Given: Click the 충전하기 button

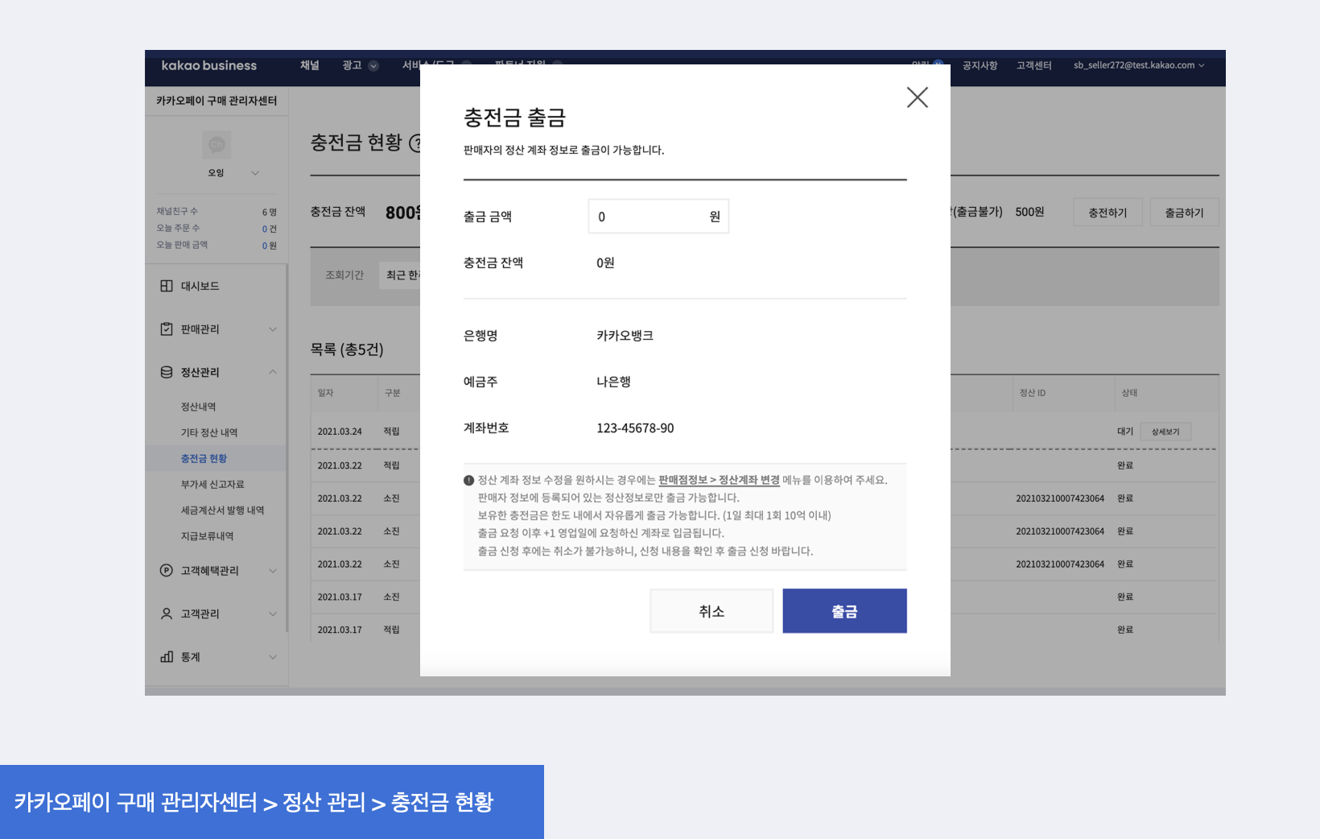Looking at the screenshot, I should click(x=1108, y=213).
